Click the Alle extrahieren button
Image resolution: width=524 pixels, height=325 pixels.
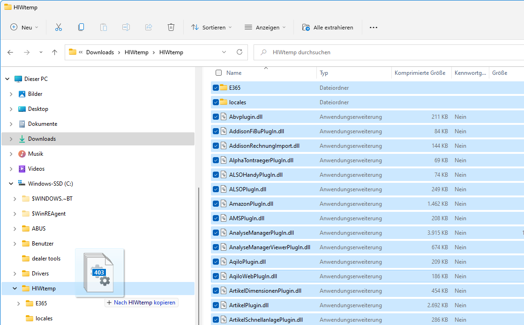pos(328,28)
